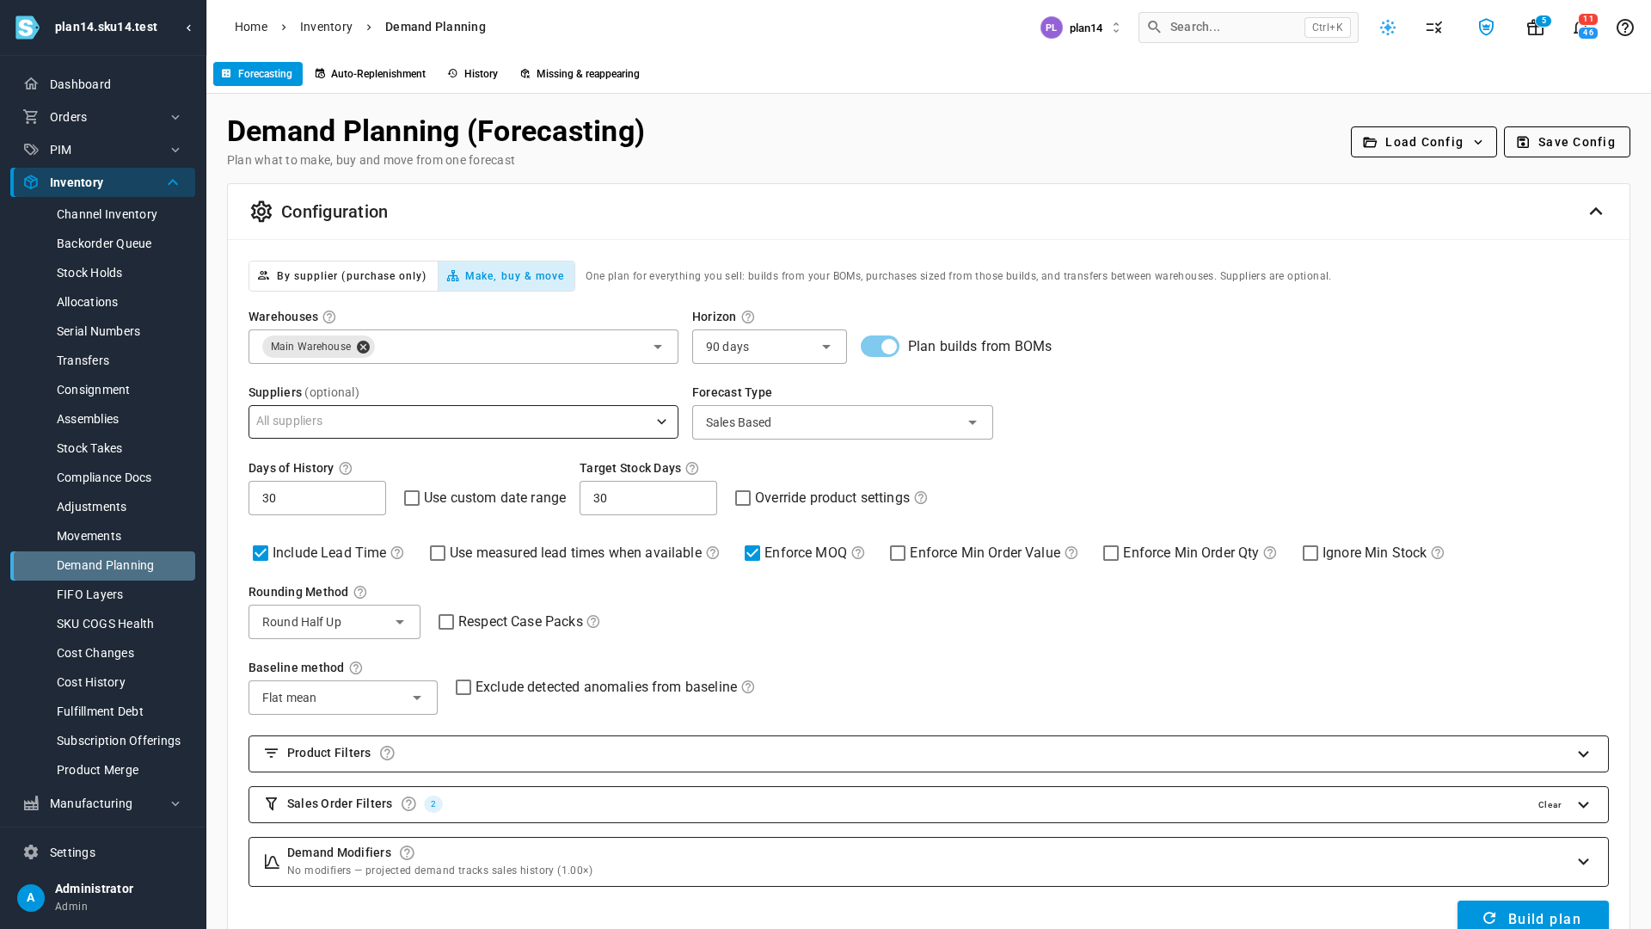
Task: Click Save Config button
Action: 1566,142
